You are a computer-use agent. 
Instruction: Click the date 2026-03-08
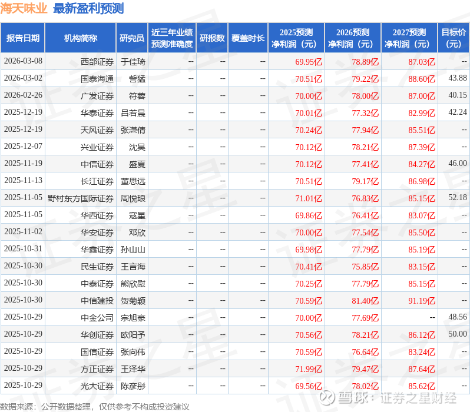pos(23,61)
